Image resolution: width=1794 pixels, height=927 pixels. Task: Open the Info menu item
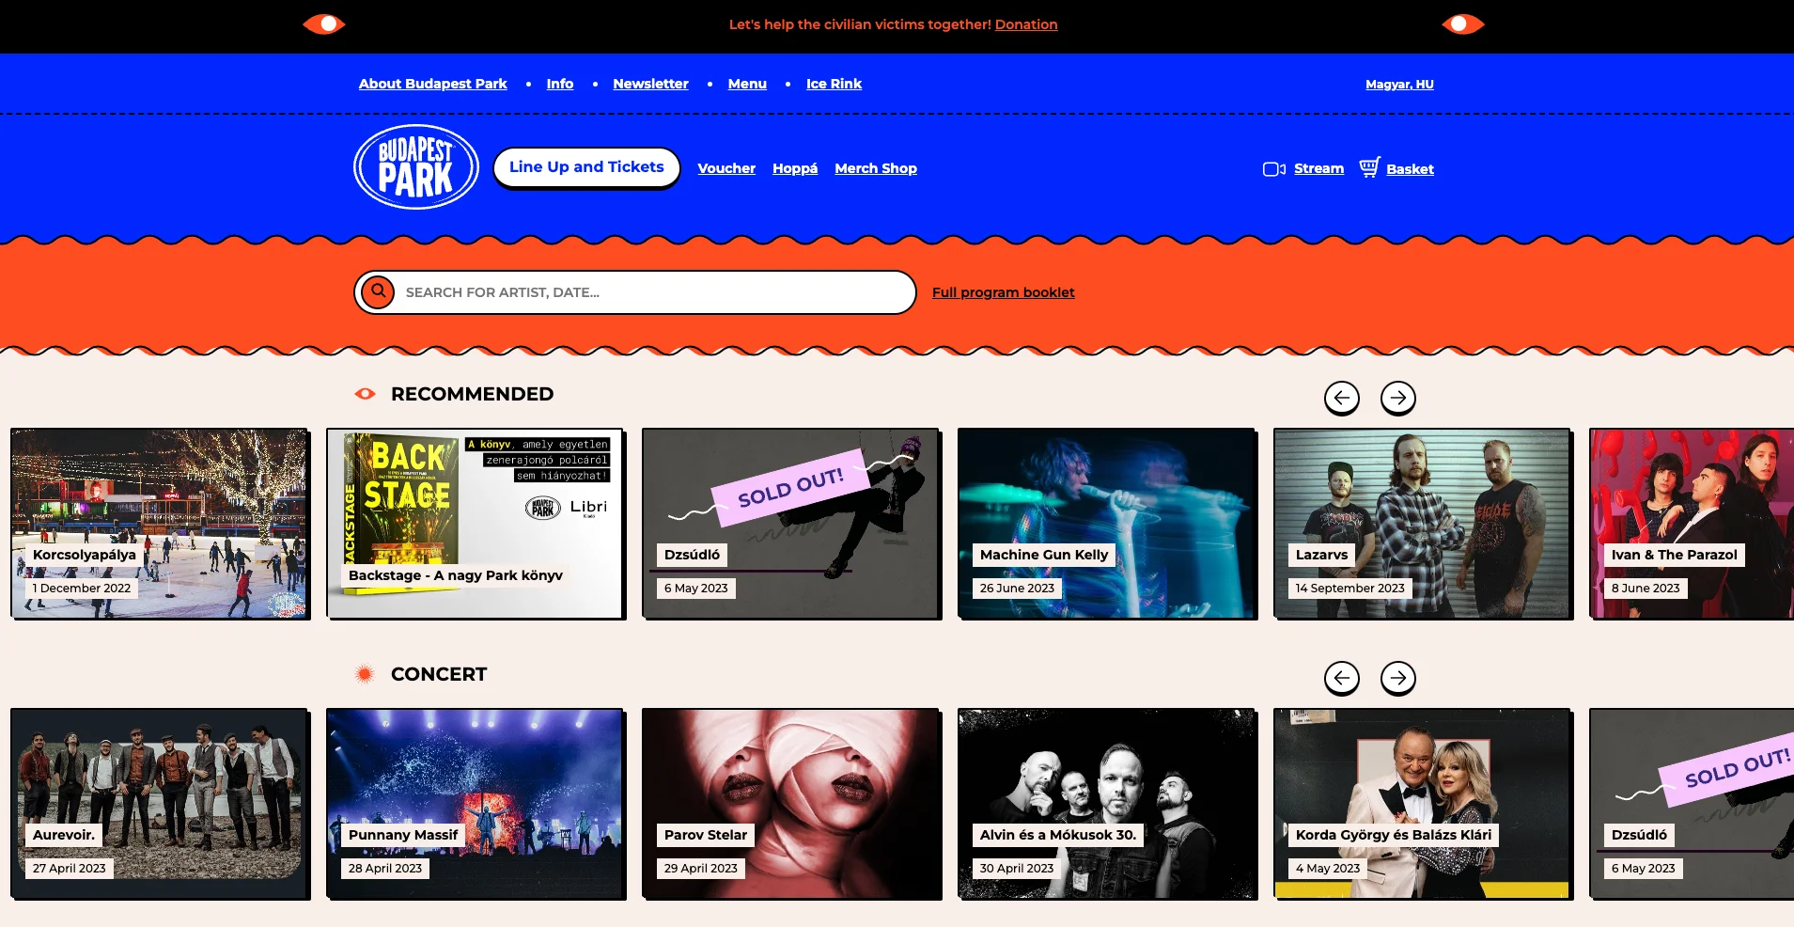[560, 84]
